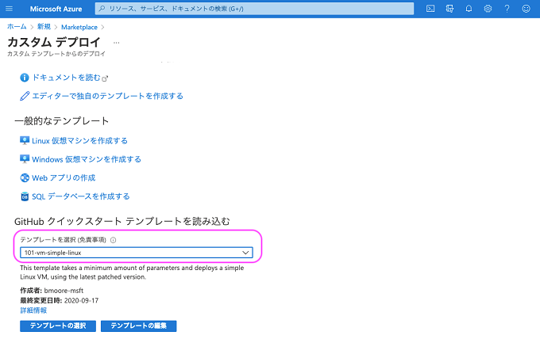This screenshot has height=339, width=540.
Task: Open the notifications bell
Action: [x=469, y=9]
